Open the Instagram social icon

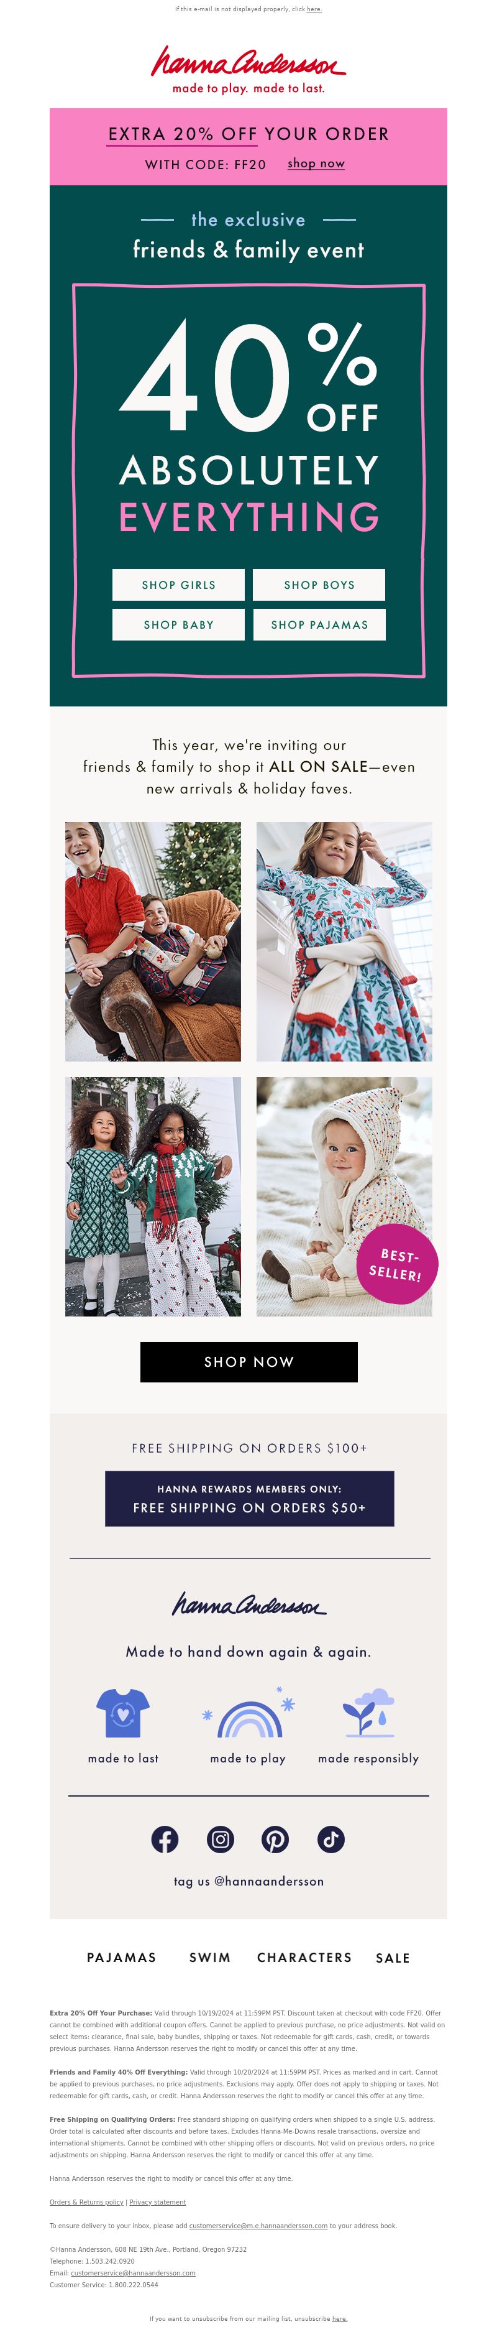point(219,1839)
